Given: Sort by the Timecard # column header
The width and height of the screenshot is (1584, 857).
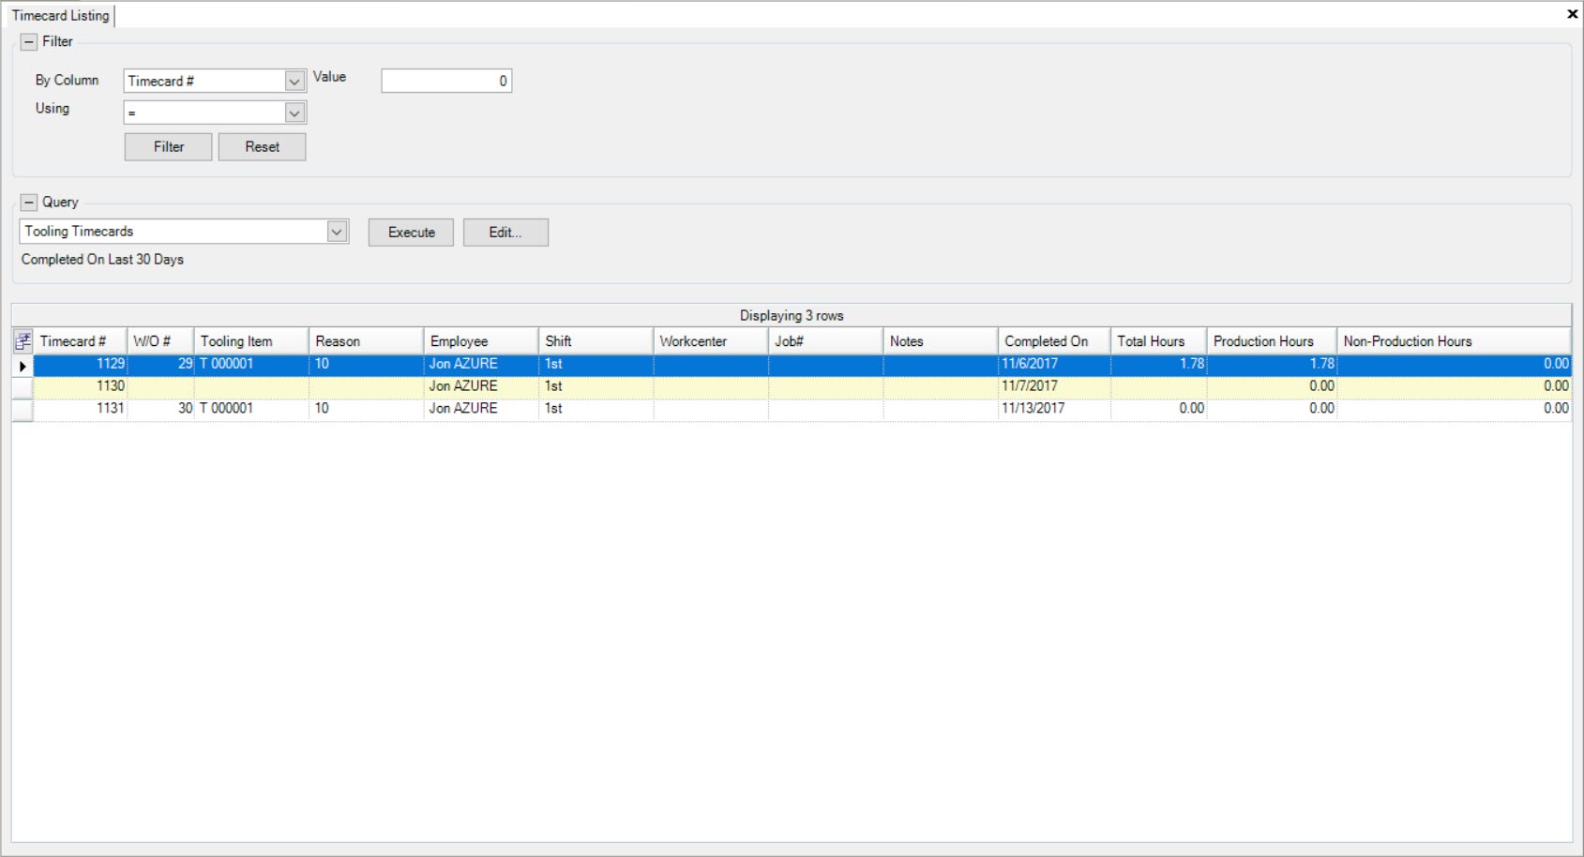Looking at the screenshot, I should (x=80, y=341).
